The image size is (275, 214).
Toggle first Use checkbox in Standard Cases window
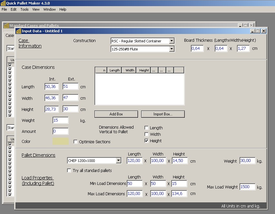(x=10, y=65)
